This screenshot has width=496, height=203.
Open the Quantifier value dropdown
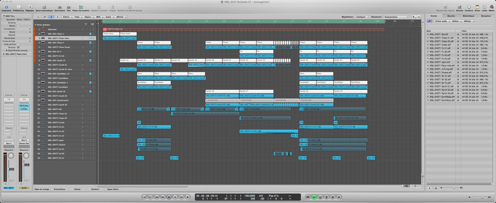pyautogui.click(x=24, y=20)
